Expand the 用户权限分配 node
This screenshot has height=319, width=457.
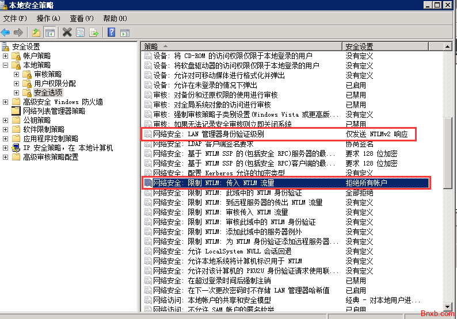click(16, 84)
